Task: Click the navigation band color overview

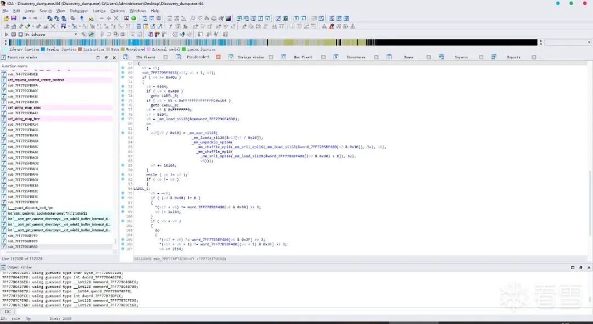Action: (x=272, y=42)
